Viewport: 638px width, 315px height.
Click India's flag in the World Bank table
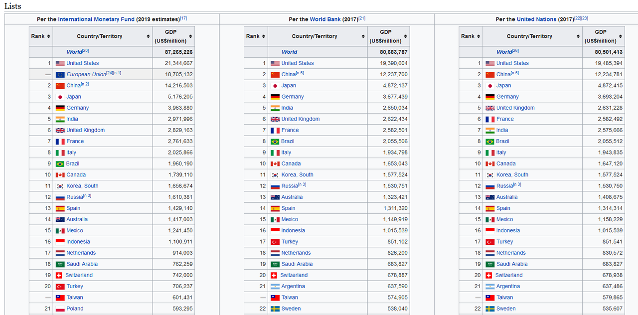pyautogui.click(x=275, y=108)
